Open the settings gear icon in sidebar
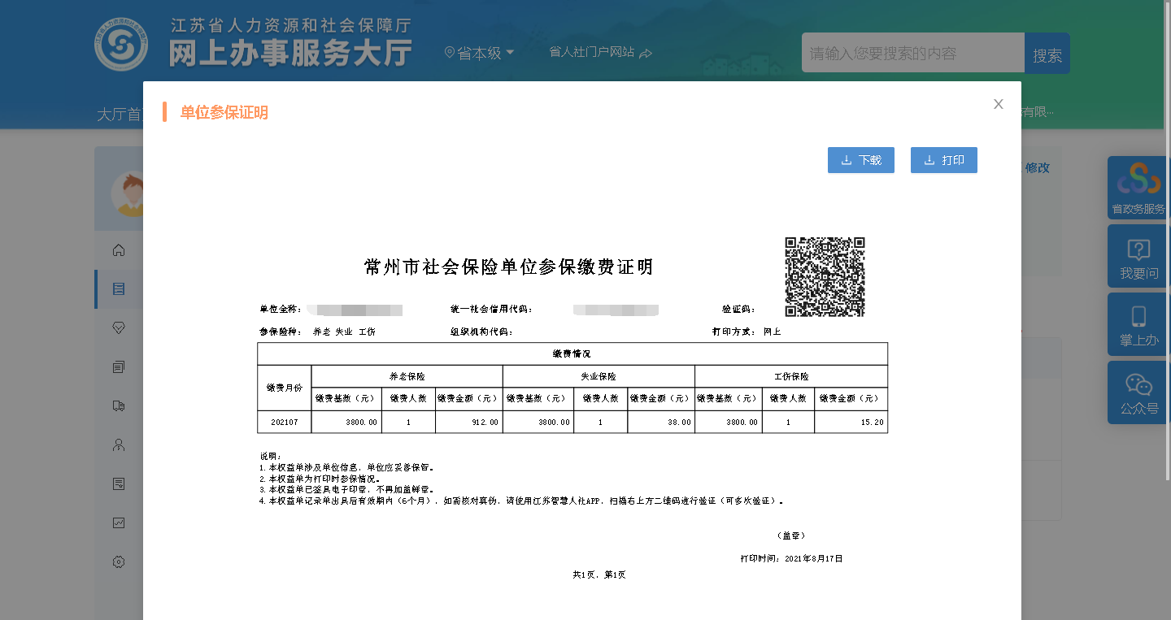Image resolution: width=1171 pixels, height=620 pixels. (x=119, y=561)
